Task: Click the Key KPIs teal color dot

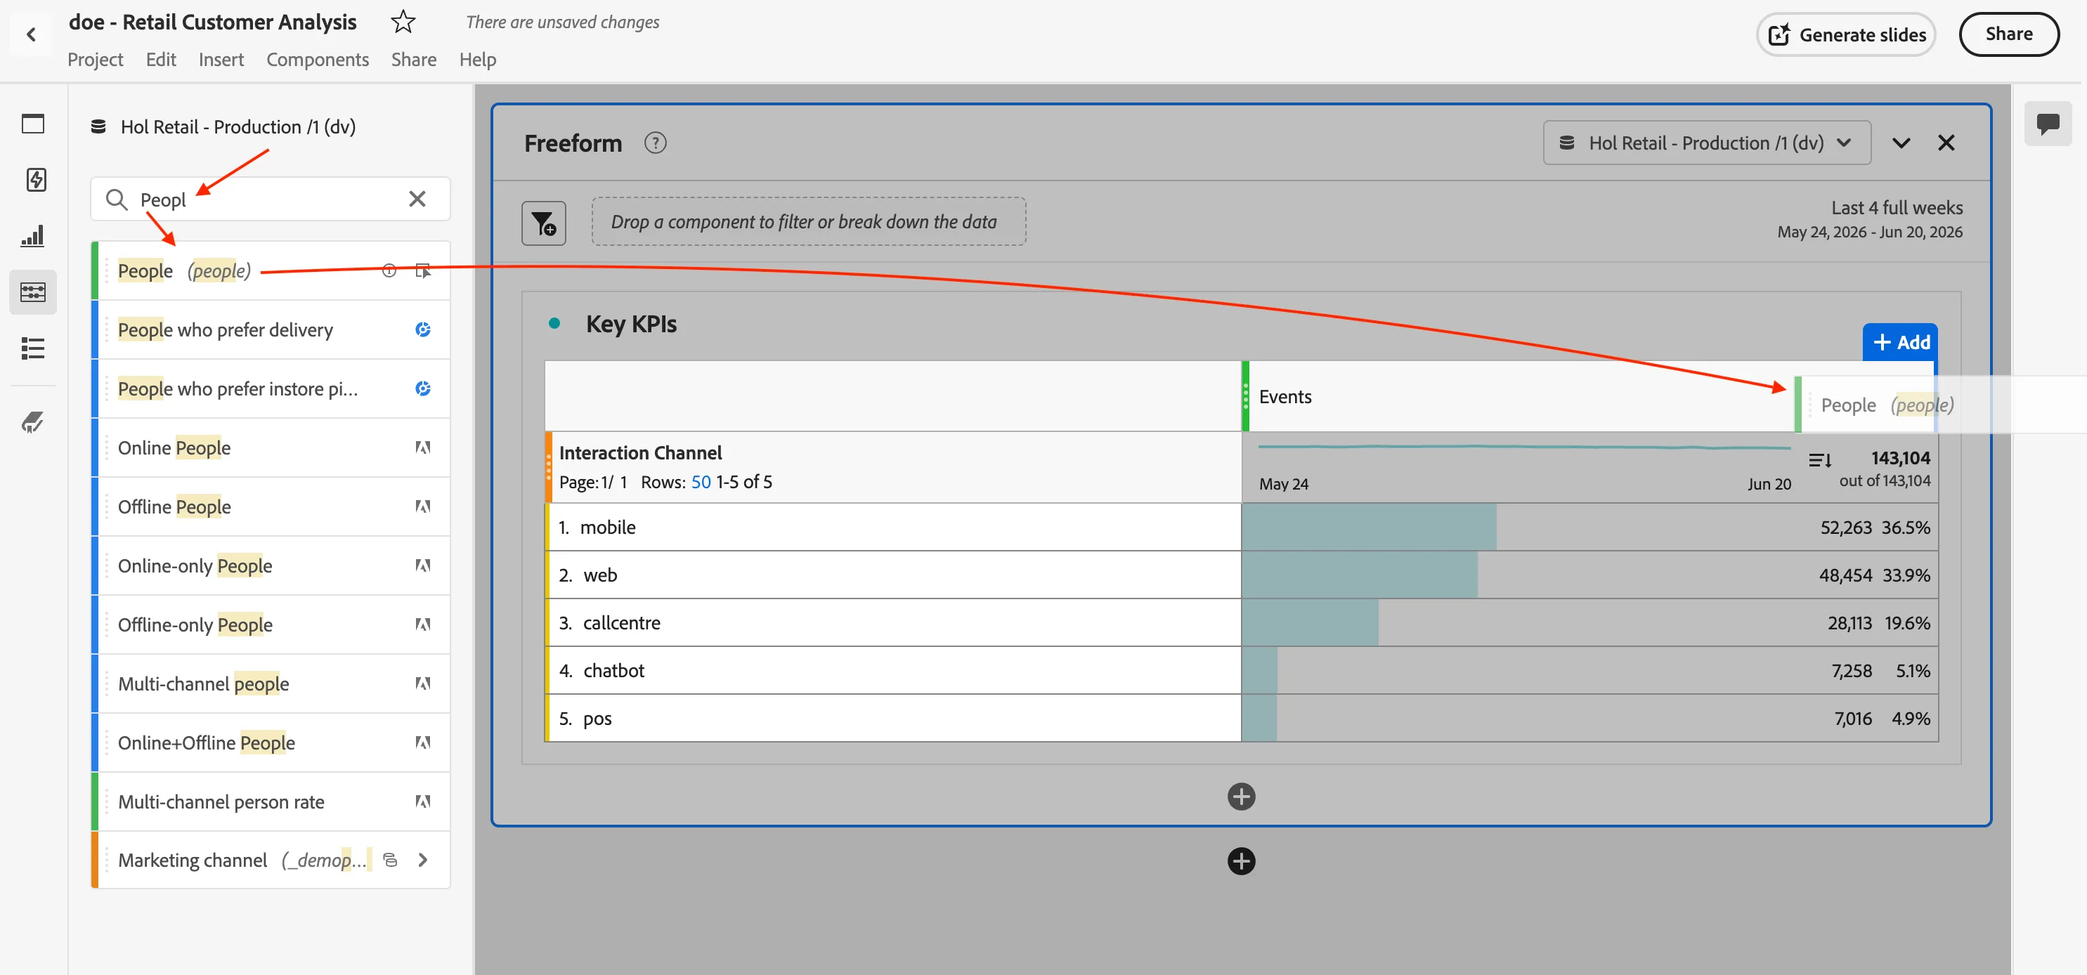Action: pyautogui.click(x=554, y=324)
